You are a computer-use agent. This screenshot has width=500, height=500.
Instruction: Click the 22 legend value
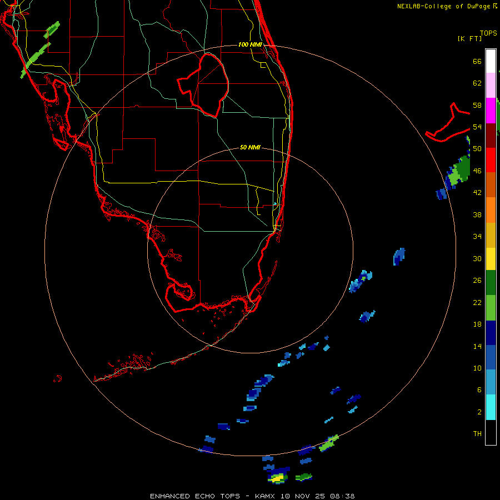[477, 303]
